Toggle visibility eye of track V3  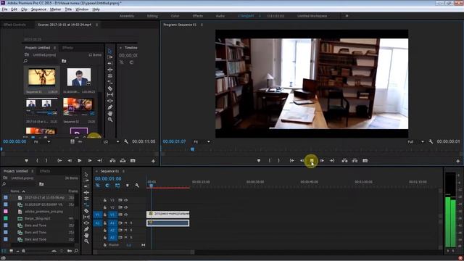coord(125,200)
